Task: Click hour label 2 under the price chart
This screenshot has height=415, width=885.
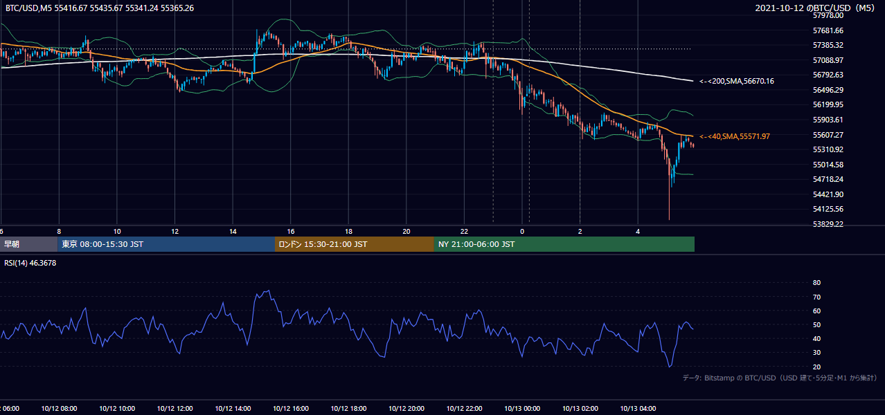Action: coord(580,231)
